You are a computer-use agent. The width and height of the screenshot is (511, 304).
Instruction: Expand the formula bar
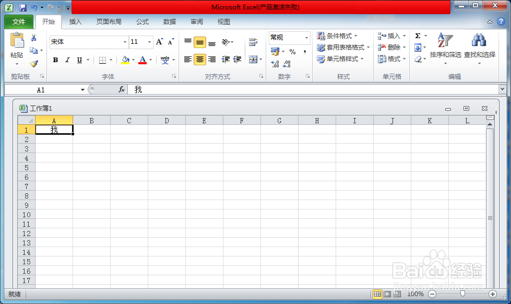click(x=502, y=89)
